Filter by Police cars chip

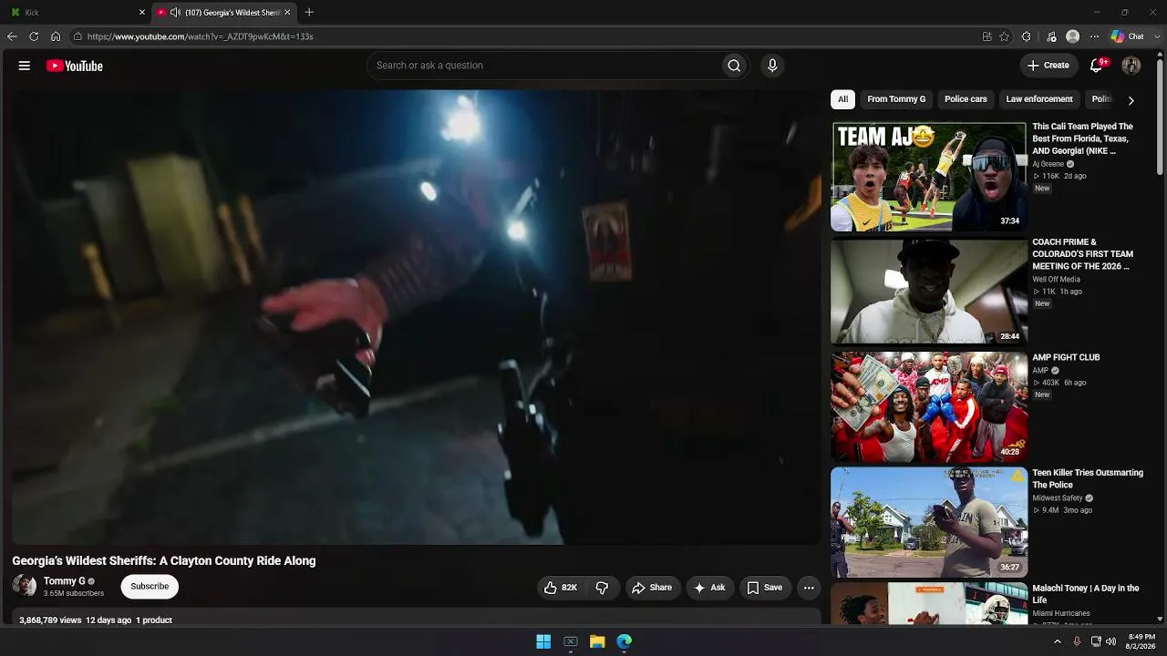966,99
